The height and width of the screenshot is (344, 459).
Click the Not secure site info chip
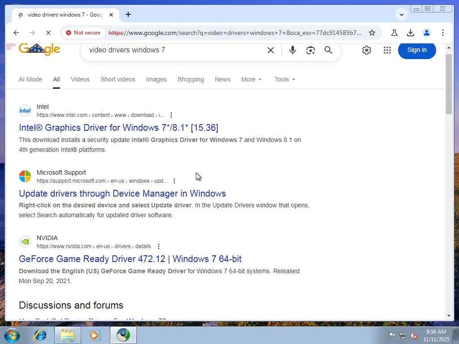pos(83,33)
